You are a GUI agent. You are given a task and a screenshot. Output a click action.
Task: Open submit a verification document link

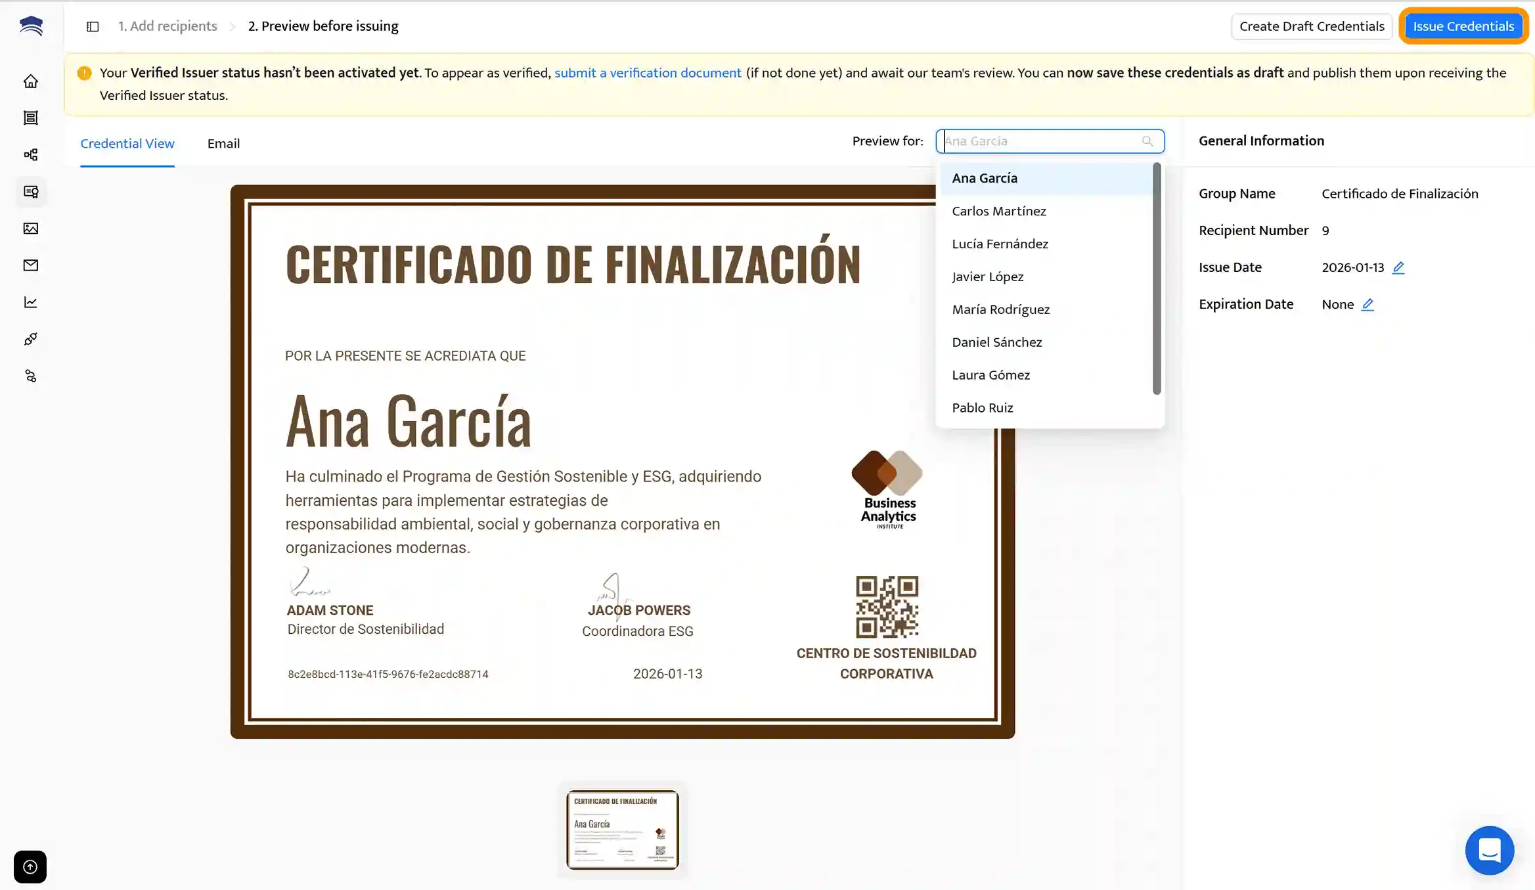pos(647,73)
